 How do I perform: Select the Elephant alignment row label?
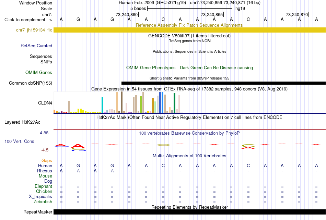(44, 186)
